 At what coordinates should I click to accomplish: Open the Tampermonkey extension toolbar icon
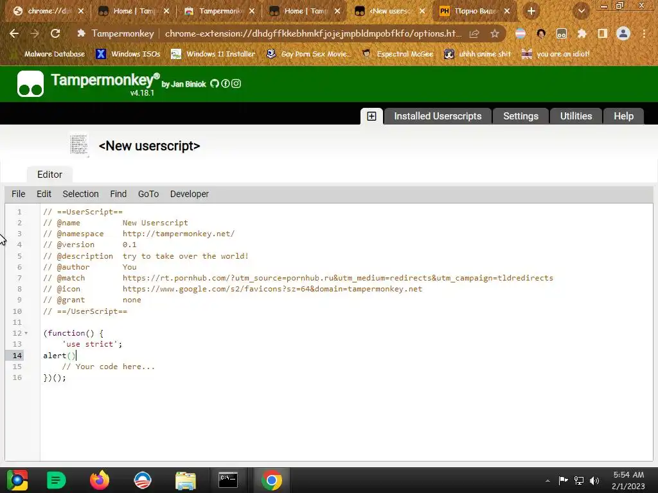point(562,33)
